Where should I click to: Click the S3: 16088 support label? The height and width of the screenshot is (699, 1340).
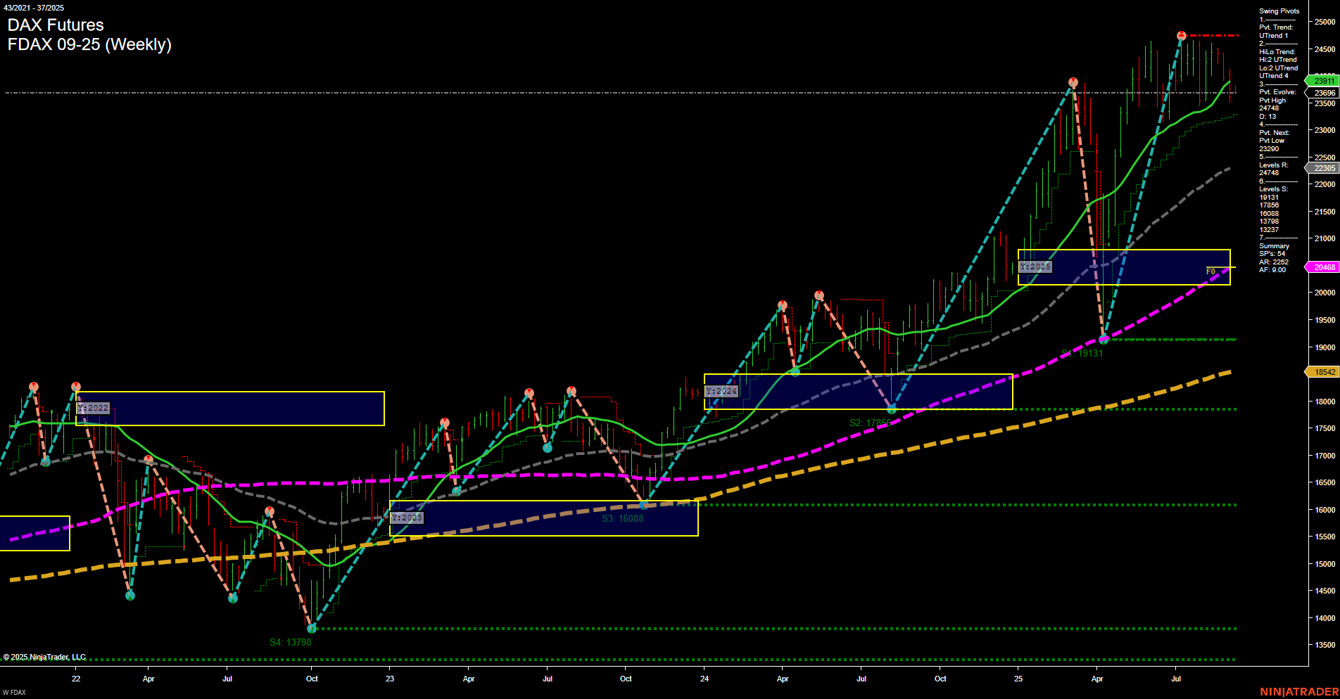[621, 518]
